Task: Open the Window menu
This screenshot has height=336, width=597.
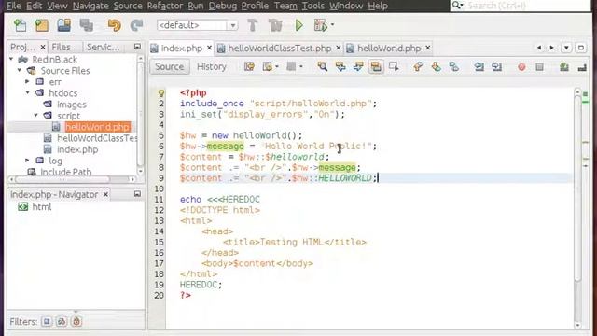Action: [346, 6]
